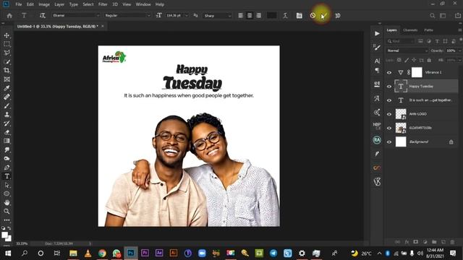
Task: Open the Fill dropdown arrow
Action: click(459, 60)
